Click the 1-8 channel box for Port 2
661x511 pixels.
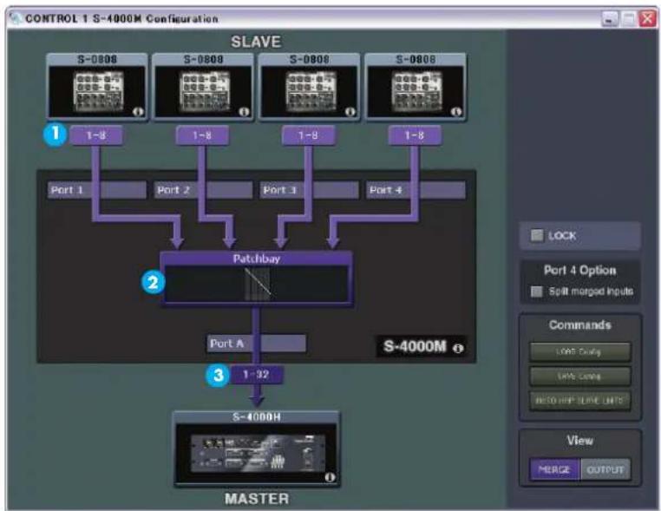pos(202,135)
